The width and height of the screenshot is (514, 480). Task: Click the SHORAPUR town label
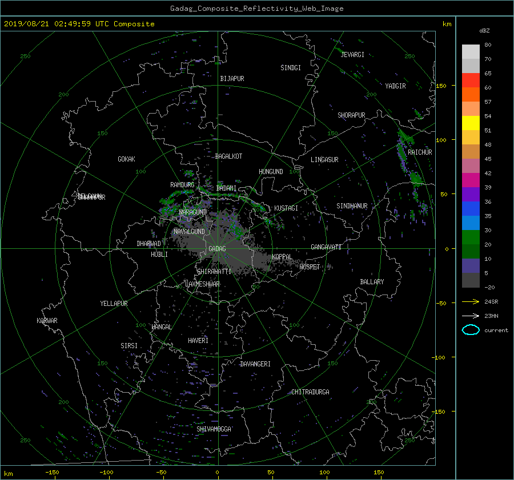[351, 115]
